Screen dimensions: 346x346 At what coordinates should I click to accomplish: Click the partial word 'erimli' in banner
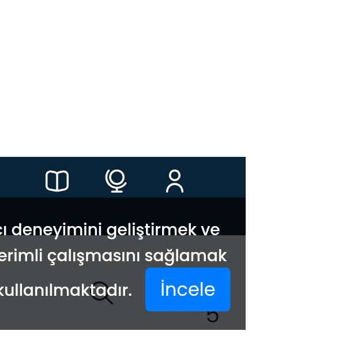[x=21, y=255]
